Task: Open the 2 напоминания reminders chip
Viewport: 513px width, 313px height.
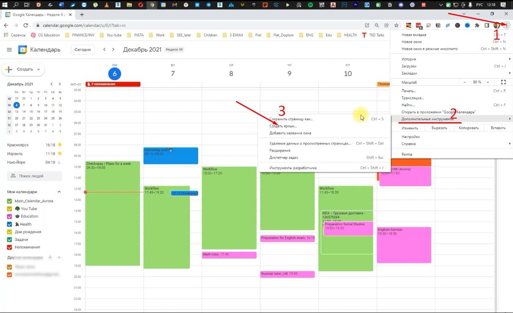Action: tap(113, 84)
